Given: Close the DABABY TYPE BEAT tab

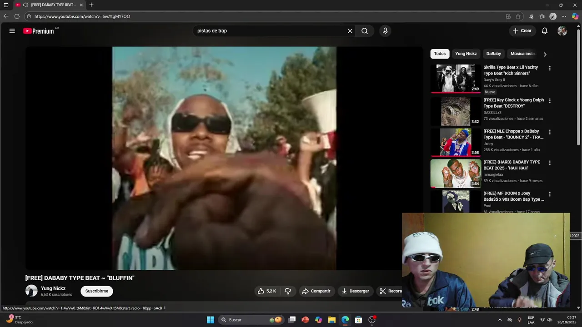Looking at the screenshot, I should click(x=81, y=5).
